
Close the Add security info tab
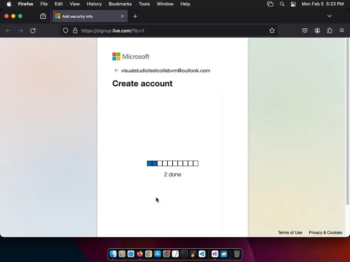(x=122, y=16)
